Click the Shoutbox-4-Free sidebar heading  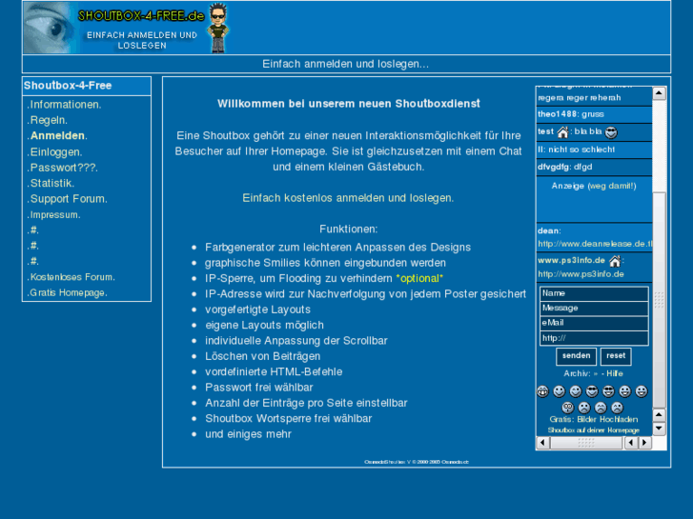pos(68,86)
